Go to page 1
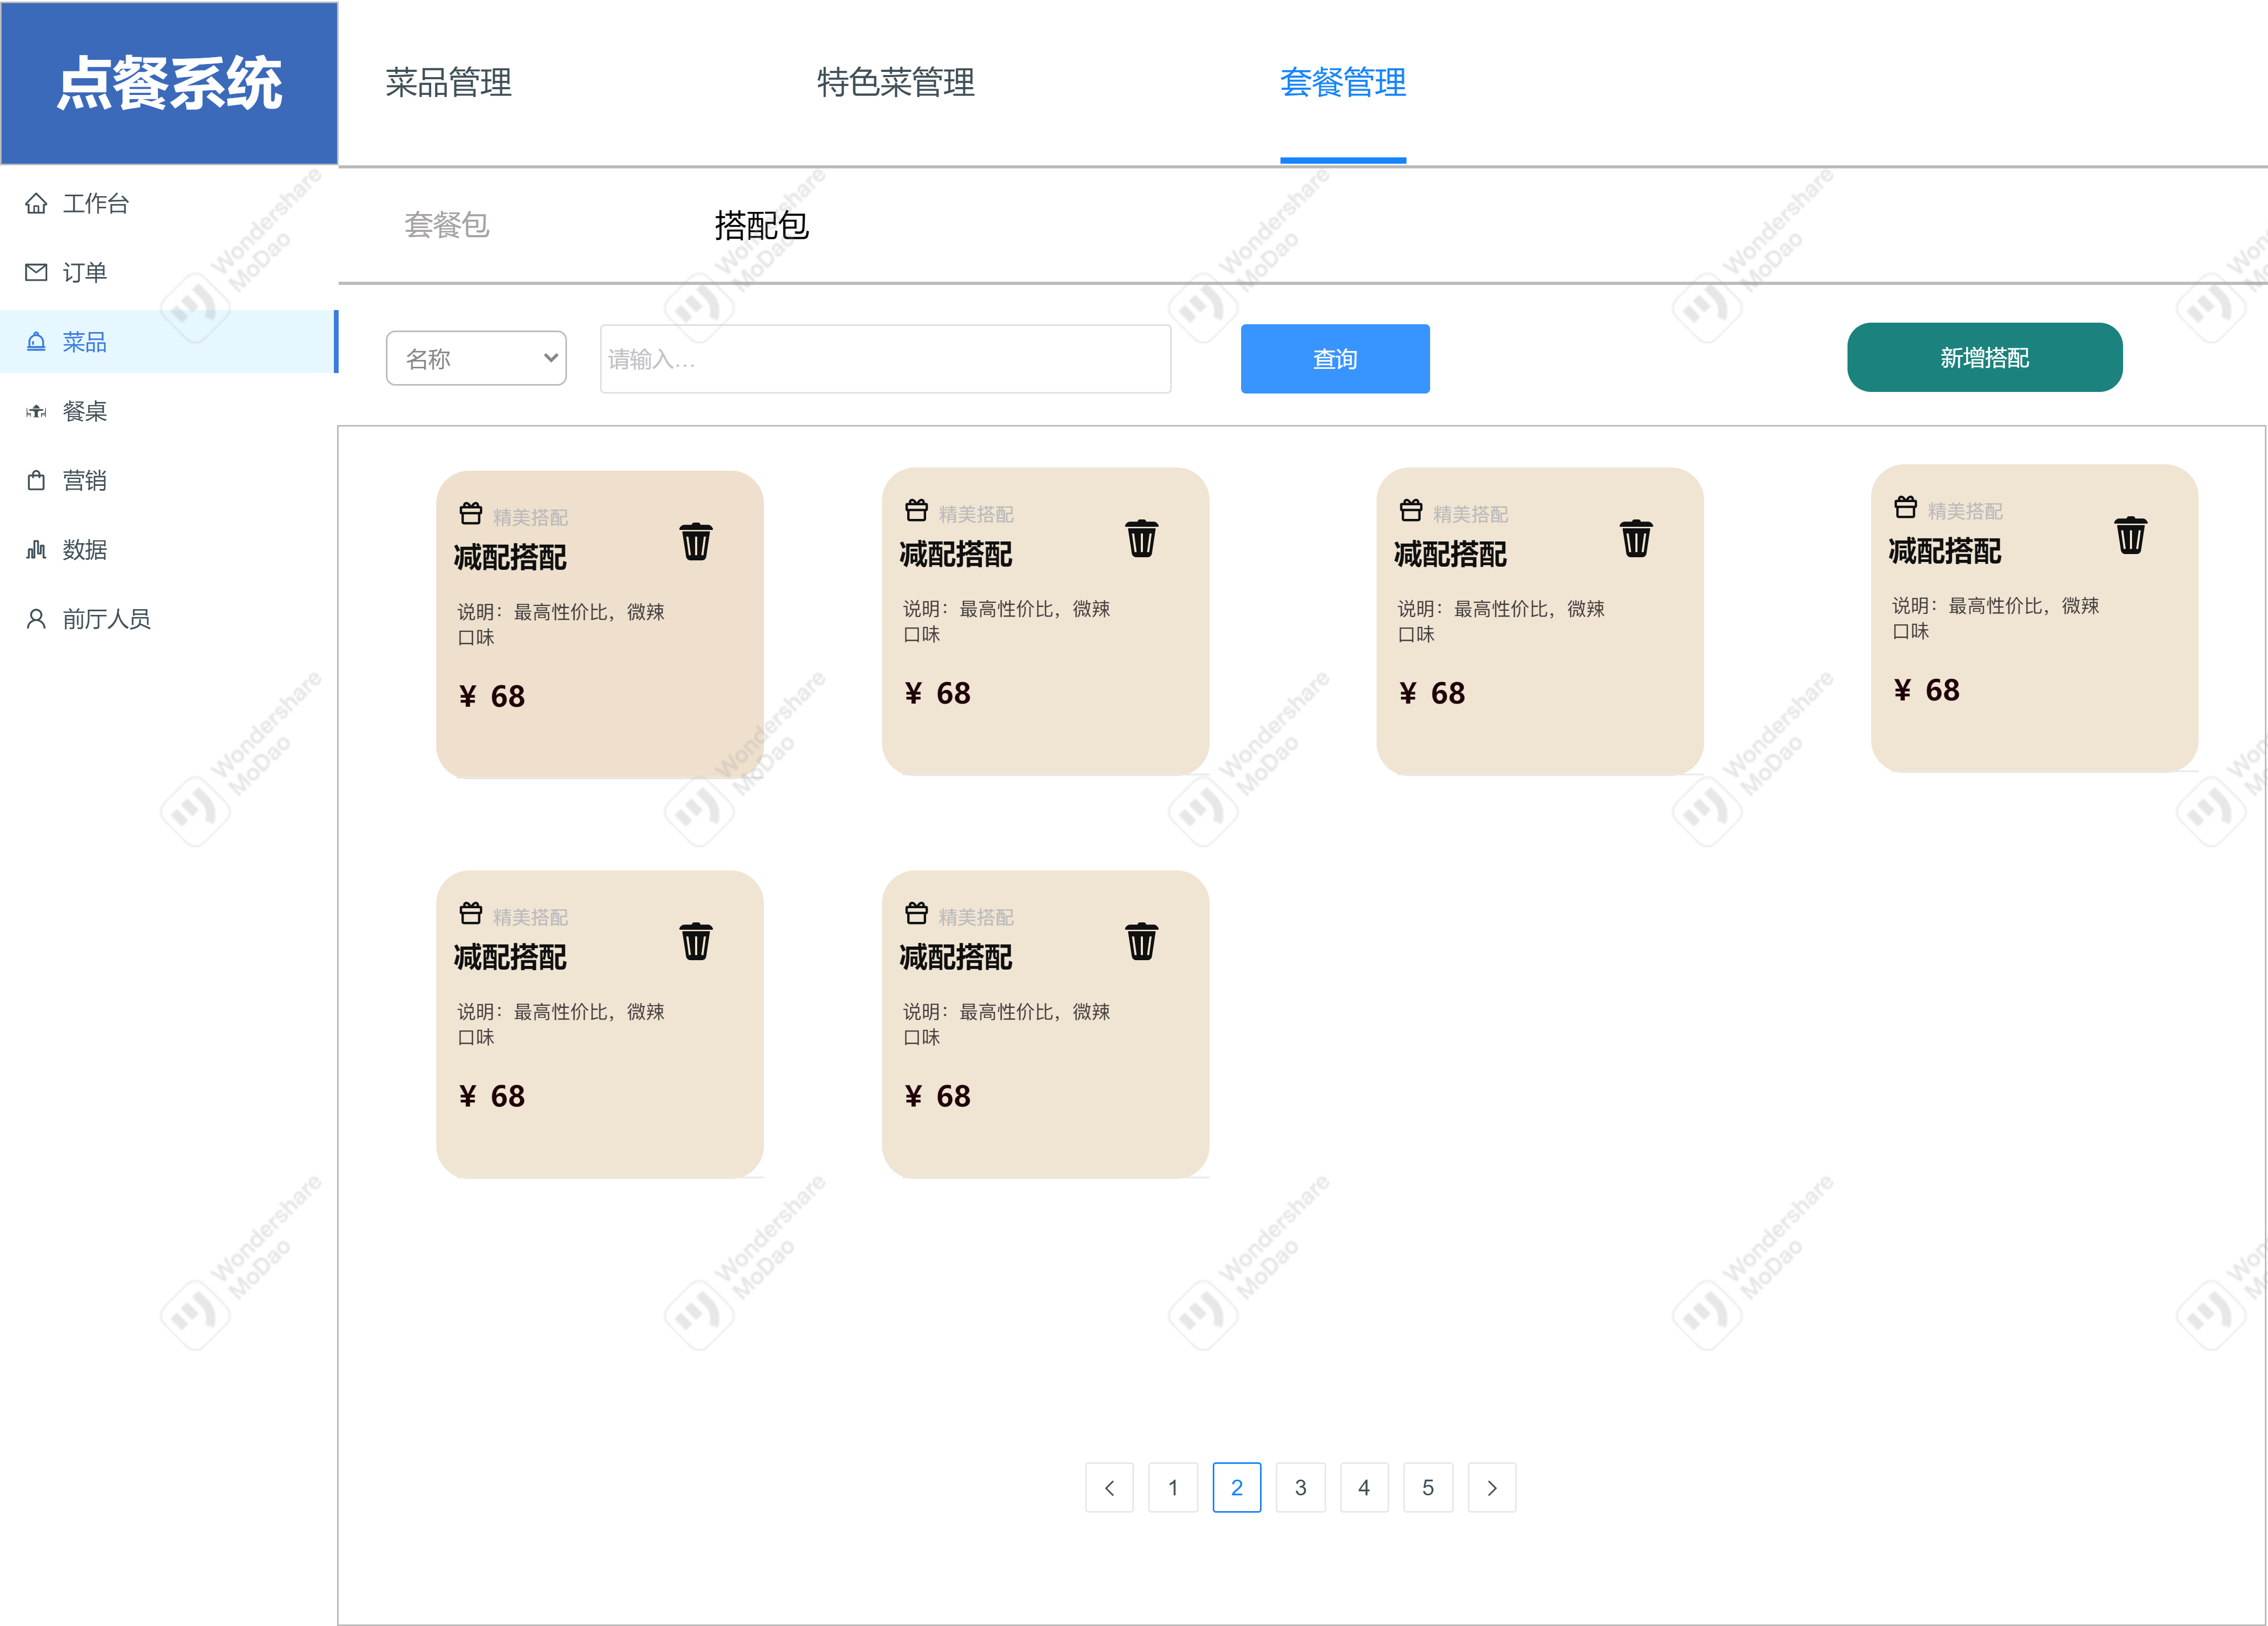Viewport: 2268px width, 1626px height. coord(1173,1488)
